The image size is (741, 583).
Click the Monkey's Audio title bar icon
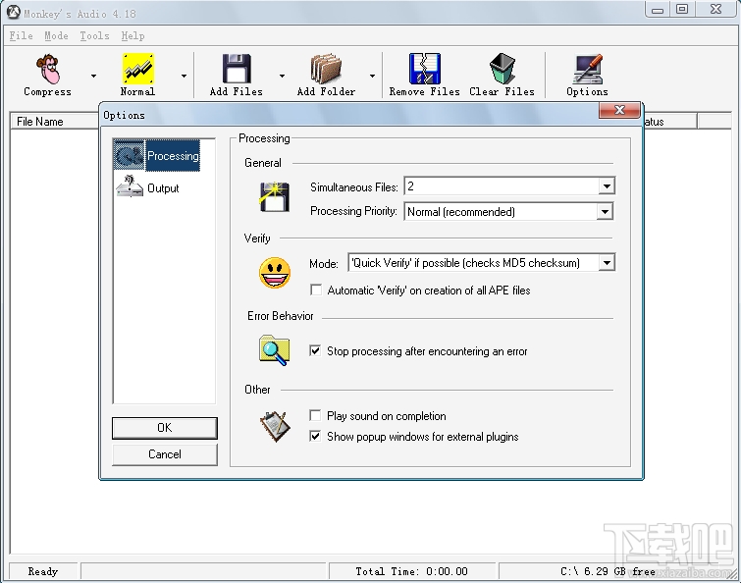13,13
